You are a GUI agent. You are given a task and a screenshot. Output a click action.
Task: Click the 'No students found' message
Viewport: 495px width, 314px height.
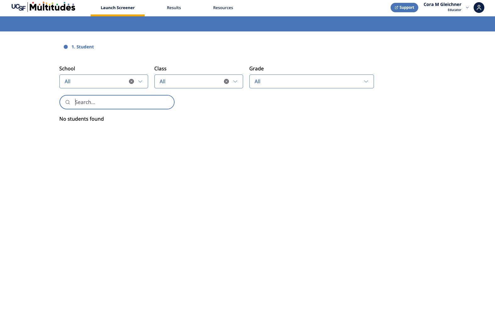pyautogui.click(x=81, y=119)
